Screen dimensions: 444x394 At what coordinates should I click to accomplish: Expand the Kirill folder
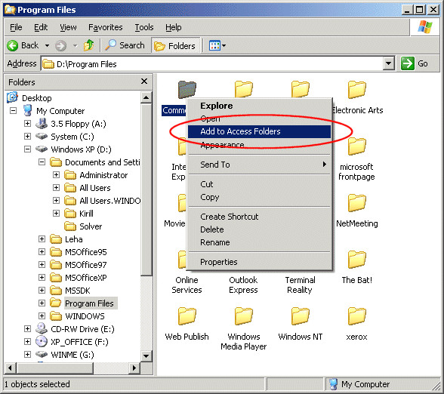point(56,214)
